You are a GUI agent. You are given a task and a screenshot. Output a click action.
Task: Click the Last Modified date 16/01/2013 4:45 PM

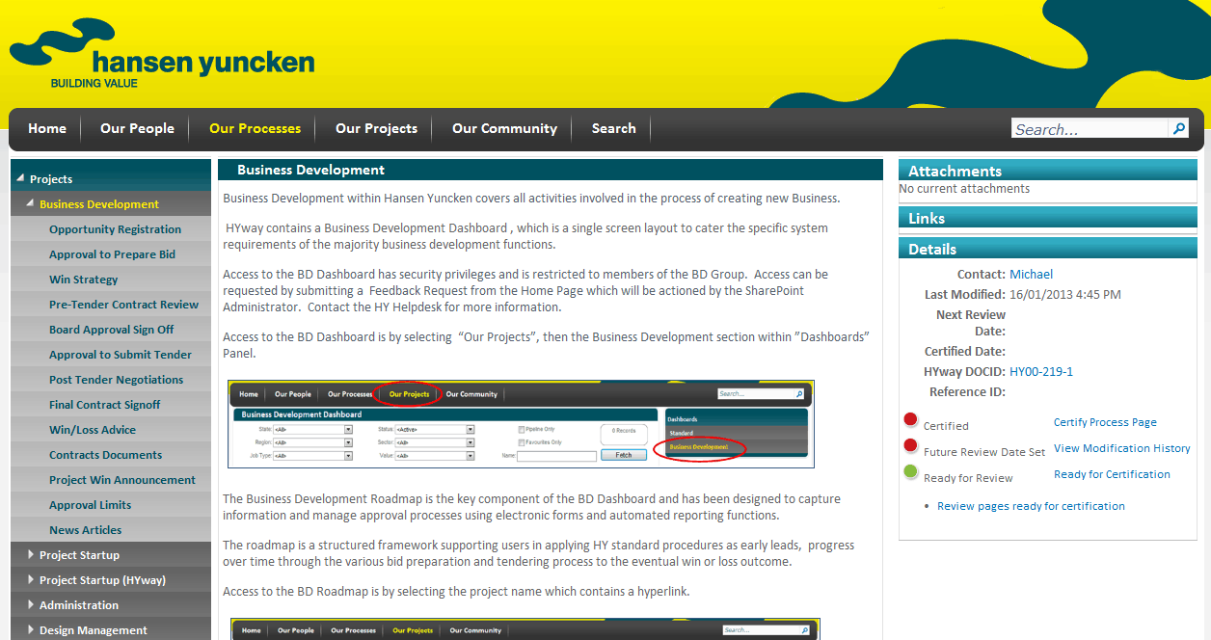tap(1065, 295)
